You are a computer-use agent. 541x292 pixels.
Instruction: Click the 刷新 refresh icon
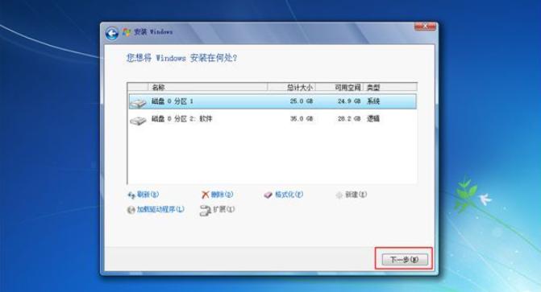click(131, 195)
